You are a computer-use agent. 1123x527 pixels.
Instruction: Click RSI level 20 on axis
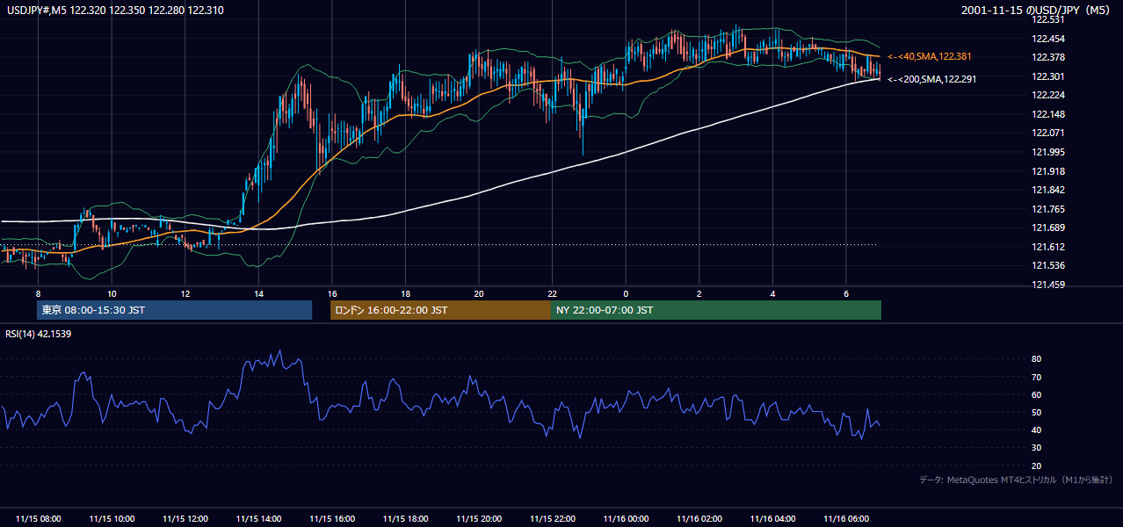coord(1036,466)
